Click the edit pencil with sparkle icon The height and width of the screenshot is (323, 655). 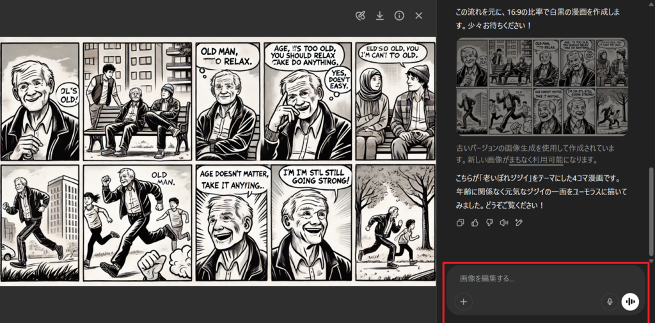pos(518,223)
